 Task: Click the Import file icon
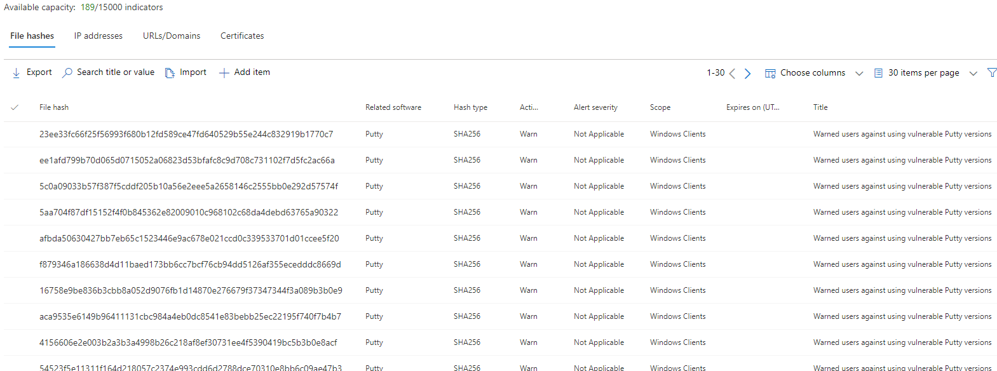[x=170, y=73]
